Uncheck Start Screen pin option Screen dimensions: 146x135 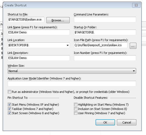pyautogui.click(x=9, y=113)
